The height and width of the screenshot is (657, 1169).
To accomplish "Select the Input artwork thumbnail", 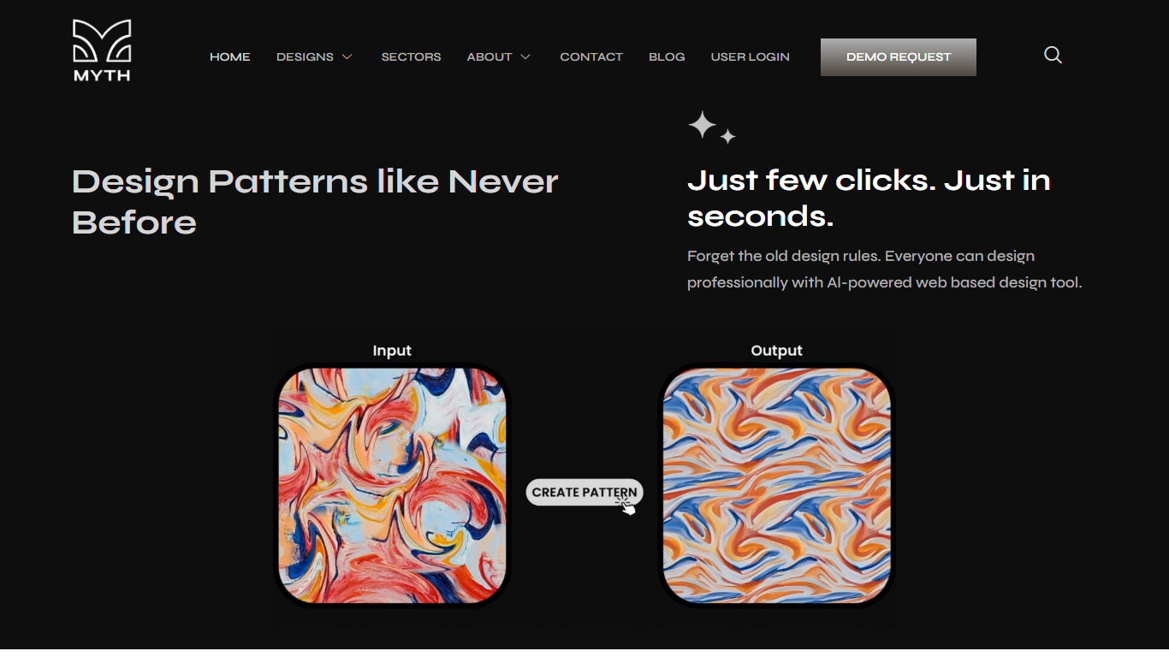I will click(x=392, y=486).
